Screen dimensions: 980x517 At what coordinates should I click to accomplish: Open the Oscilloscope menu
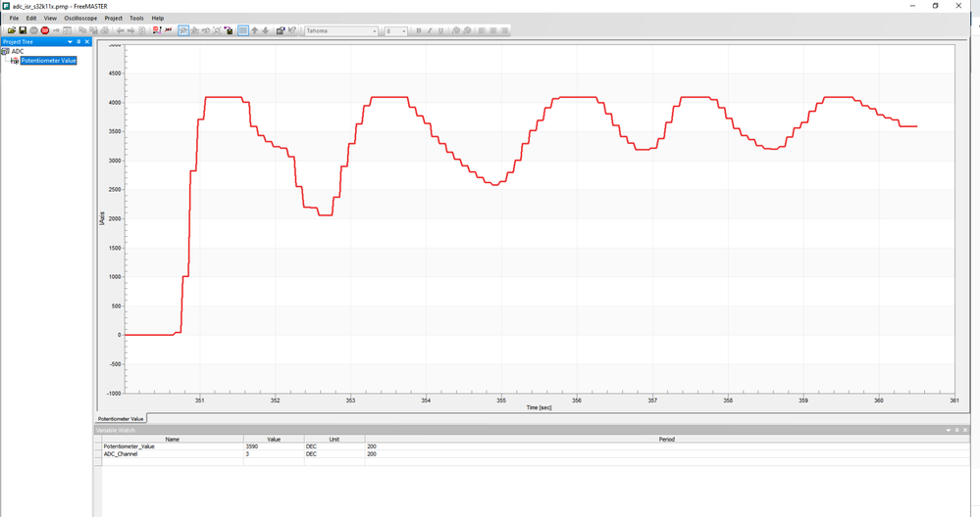click(80, 18)
